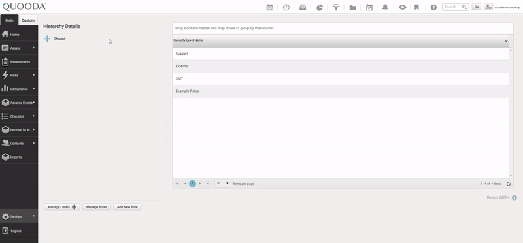
Task: Open the Adverse Events sidebar menu
Action: [19, 103]
